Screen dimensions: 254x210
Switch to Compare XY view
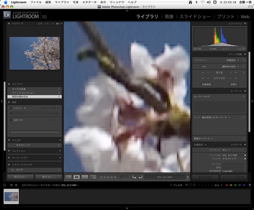pos(85,177)
